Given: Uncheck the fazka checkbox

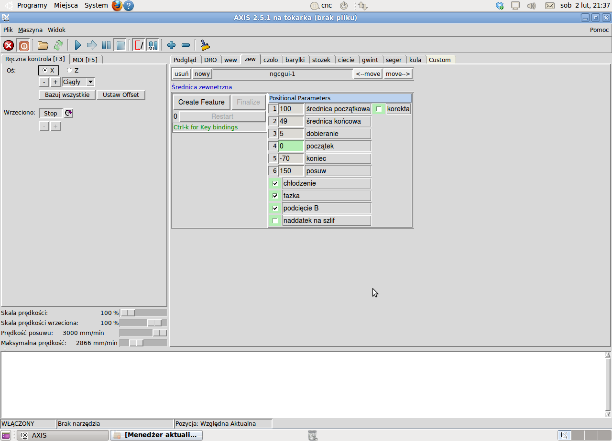Looking at the screenshot, I should 275,196.
